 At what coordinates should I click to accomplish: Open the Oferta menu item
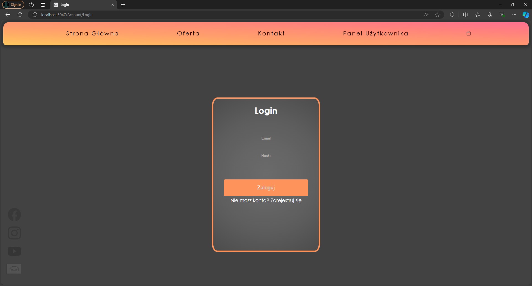[x=188, y=34]
